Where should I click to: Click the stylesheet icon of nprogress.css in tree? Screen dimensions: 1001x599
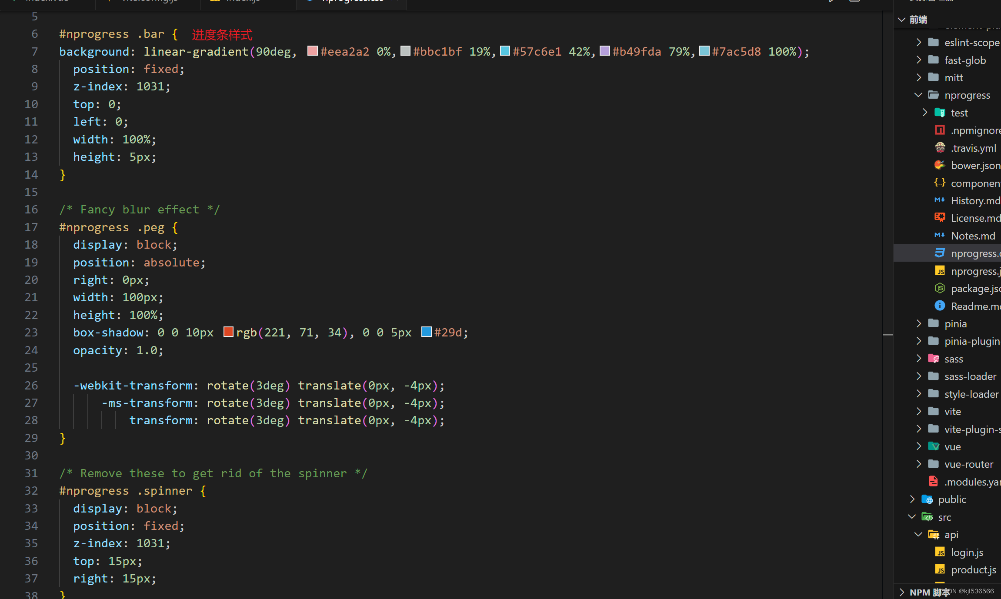point(940,253)
